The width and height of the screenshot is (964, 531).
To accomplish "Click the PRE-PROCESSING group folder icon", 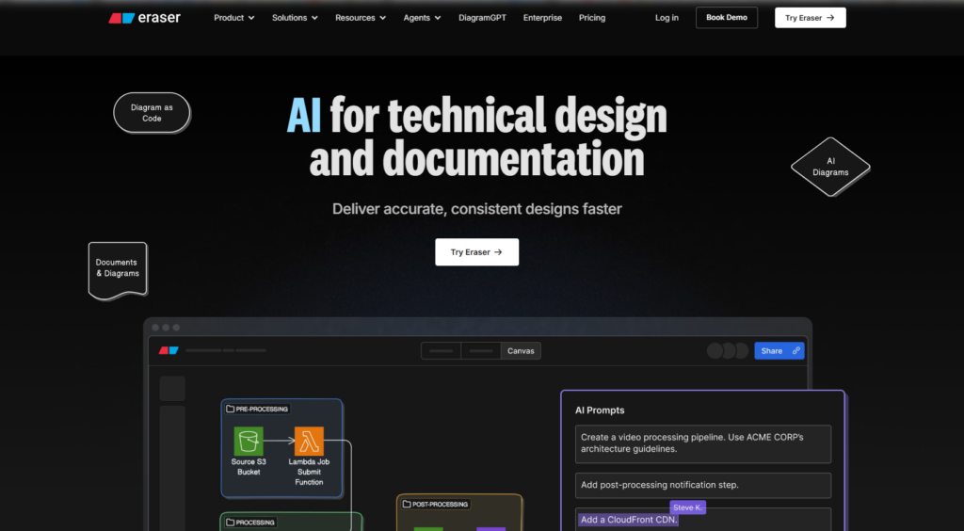I will pyautogui.click(x=230, y=409).
